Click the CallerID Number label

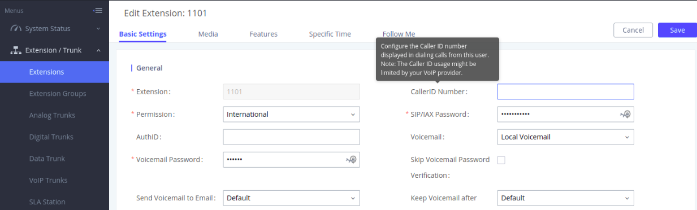pyautogui.click(x=439, y=91)
